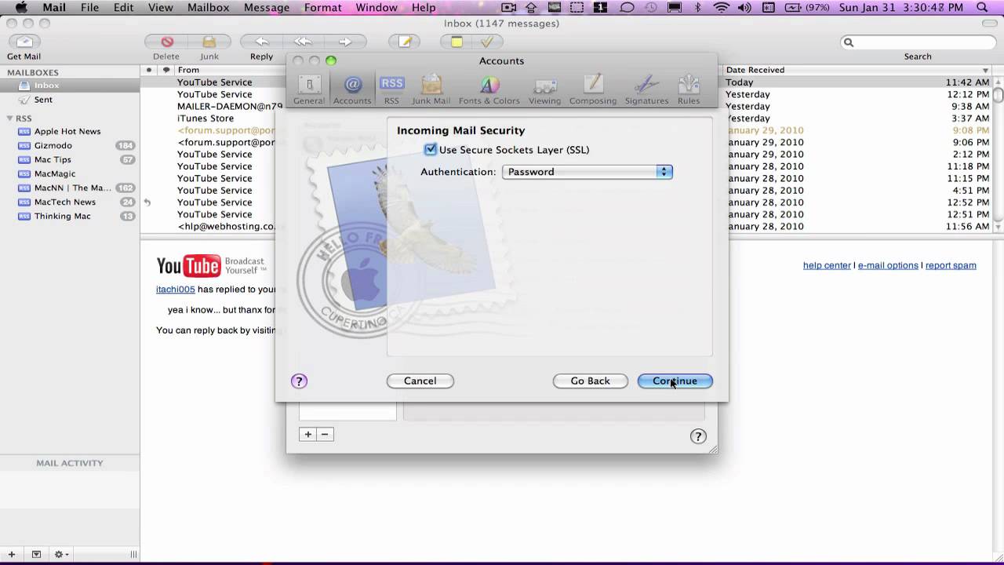This screenshot has width=1004, height=565.
Task: Click the Accounts window help question mark
Action: pyautogui.click(x=698, y=436)
